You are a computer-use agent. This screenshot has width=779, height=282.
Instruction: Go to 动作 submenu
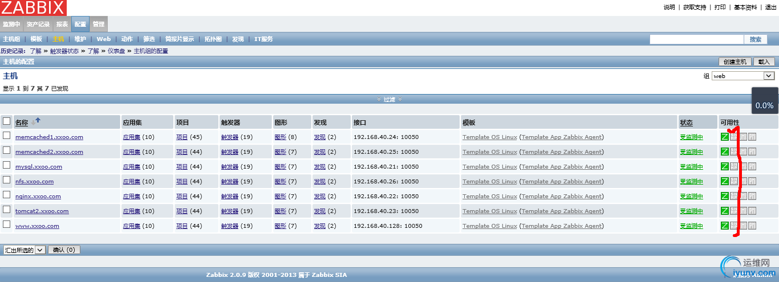click(x=127, y=39)
